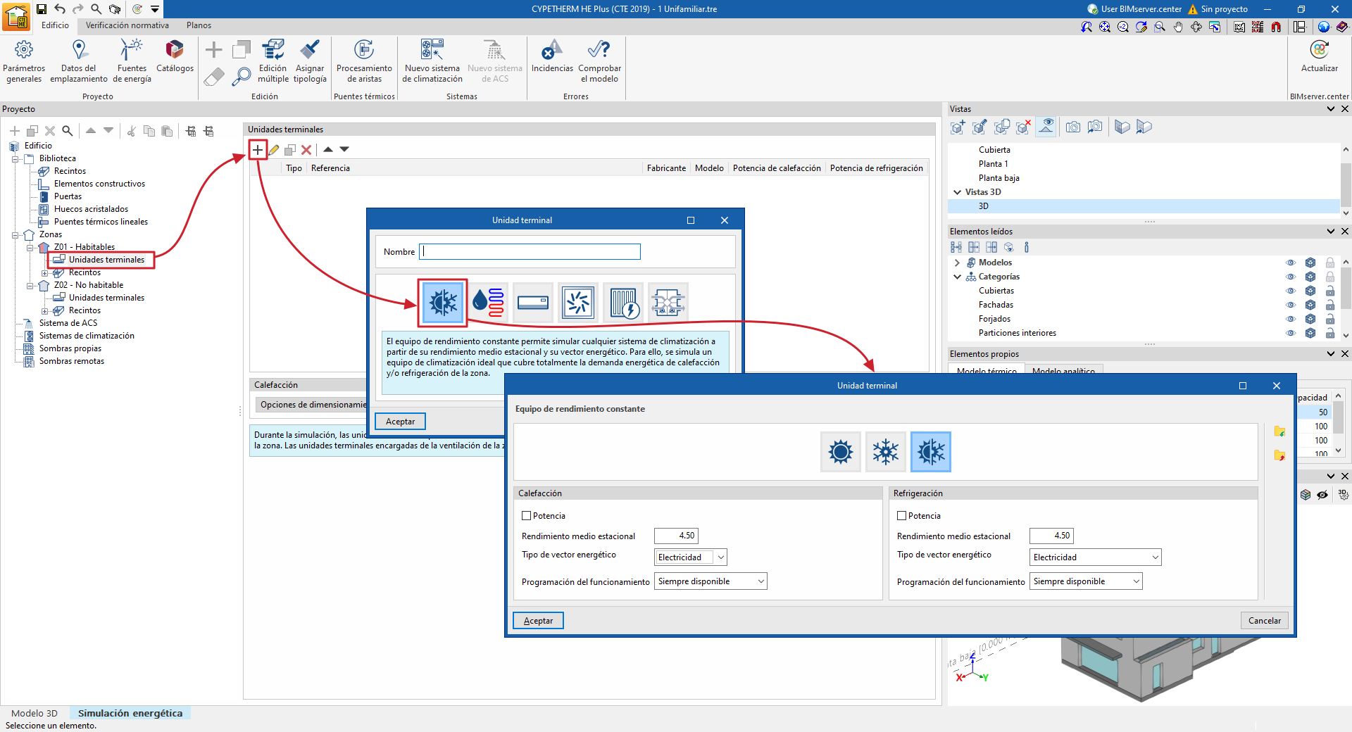Select heating-only sun icon in dialog

click(x=840, y=452)
